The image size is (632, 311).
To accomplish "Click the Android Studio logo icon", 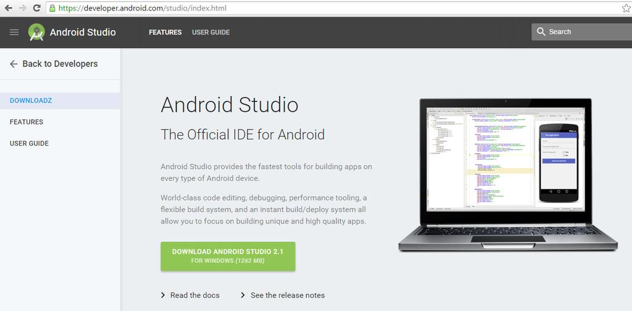I will click(36, 32).
